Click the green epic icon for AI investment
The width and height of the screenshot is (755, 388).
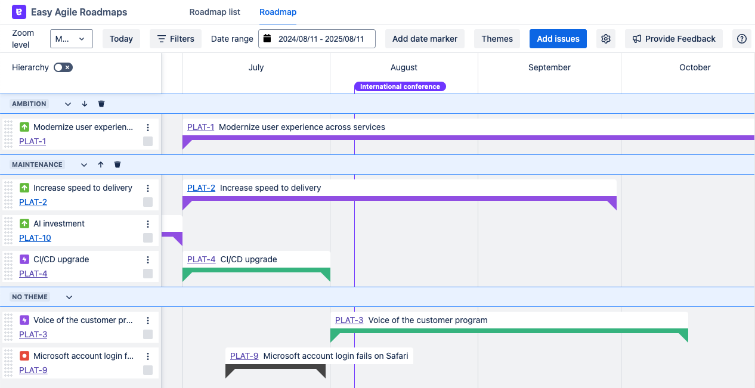24,224
